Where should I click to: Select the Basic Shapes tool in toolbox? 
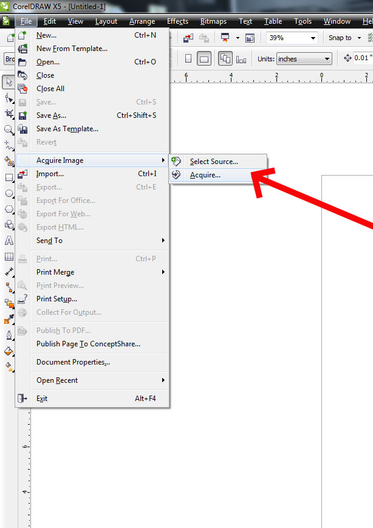pos(9,225)
